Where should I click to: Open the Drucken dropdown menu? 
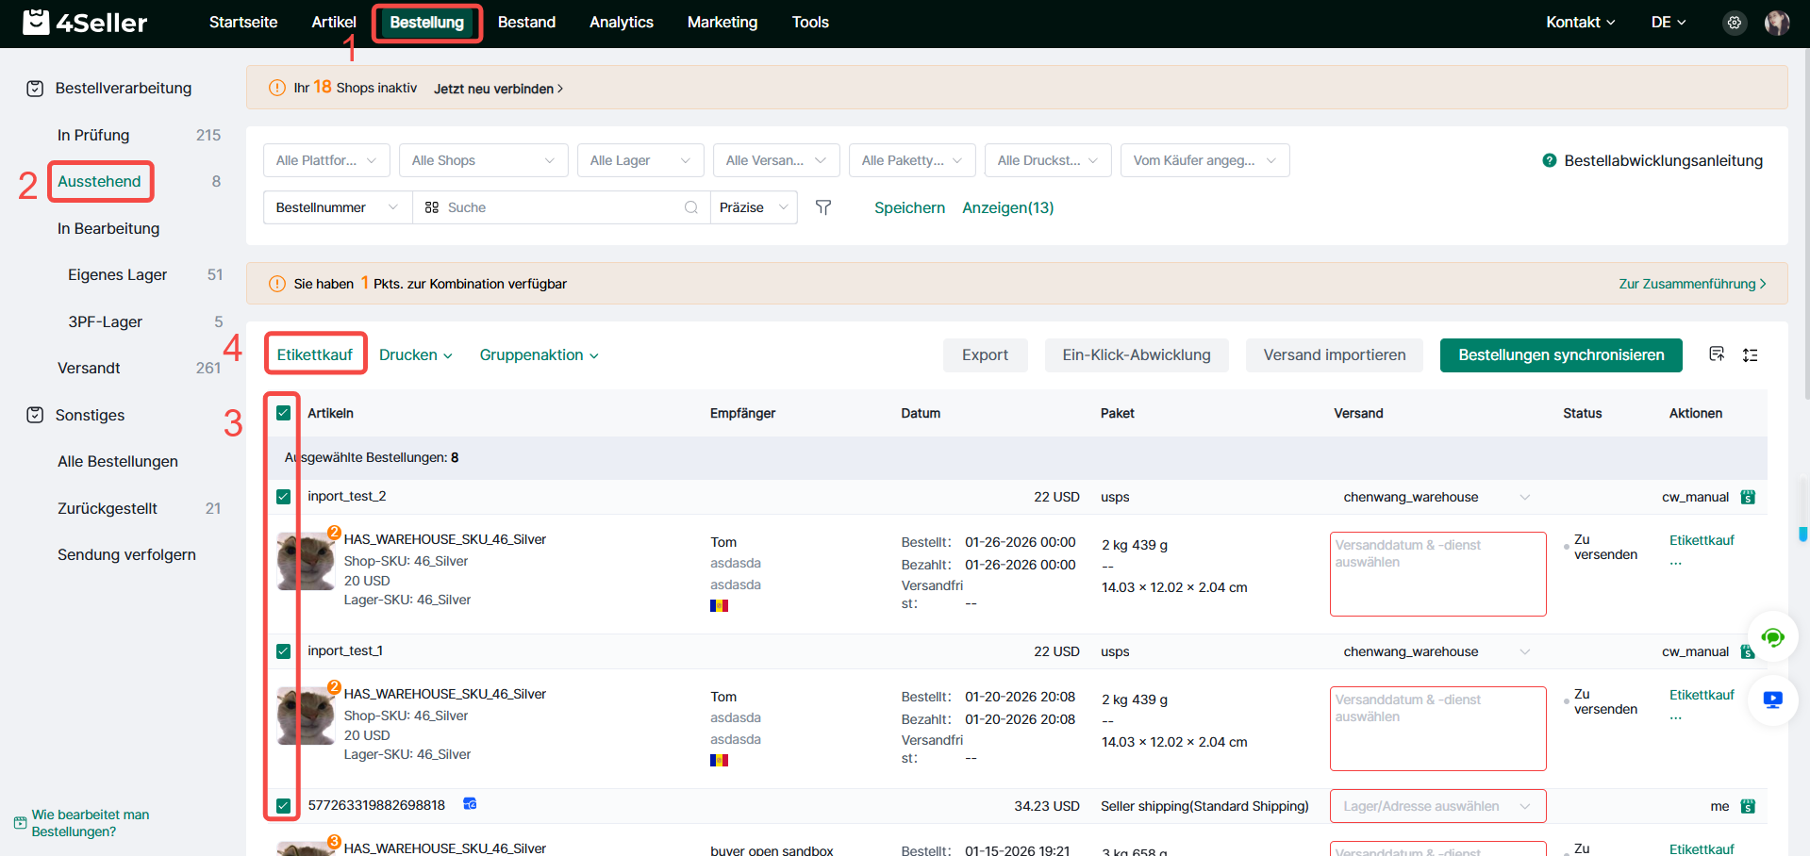coord(415,355)
